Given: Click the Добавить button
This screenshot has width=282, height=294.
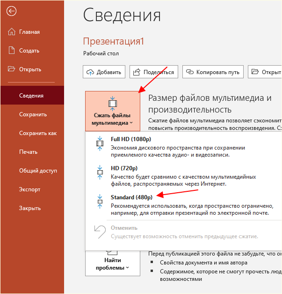Looking at the screenshot, I should tap(104, 72).
